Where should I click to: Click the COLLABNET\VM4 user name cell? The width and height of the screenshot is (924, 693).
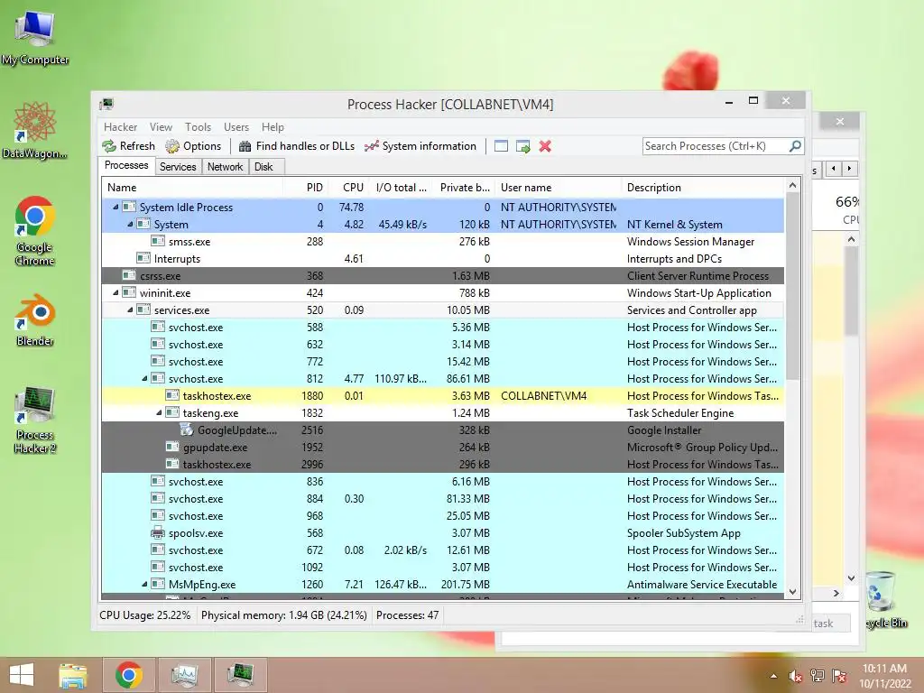pyautogui.click(x=543, y=395)
